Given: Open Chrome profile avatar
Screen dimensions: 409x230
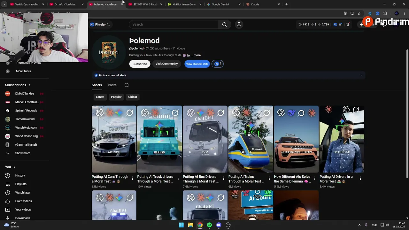Looking at the screenshot, I should (x=397, y=13).
